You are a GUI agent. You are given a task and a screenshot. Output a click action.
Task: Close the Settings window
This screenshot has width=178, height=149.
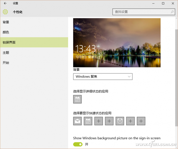[x=173, y=3]
